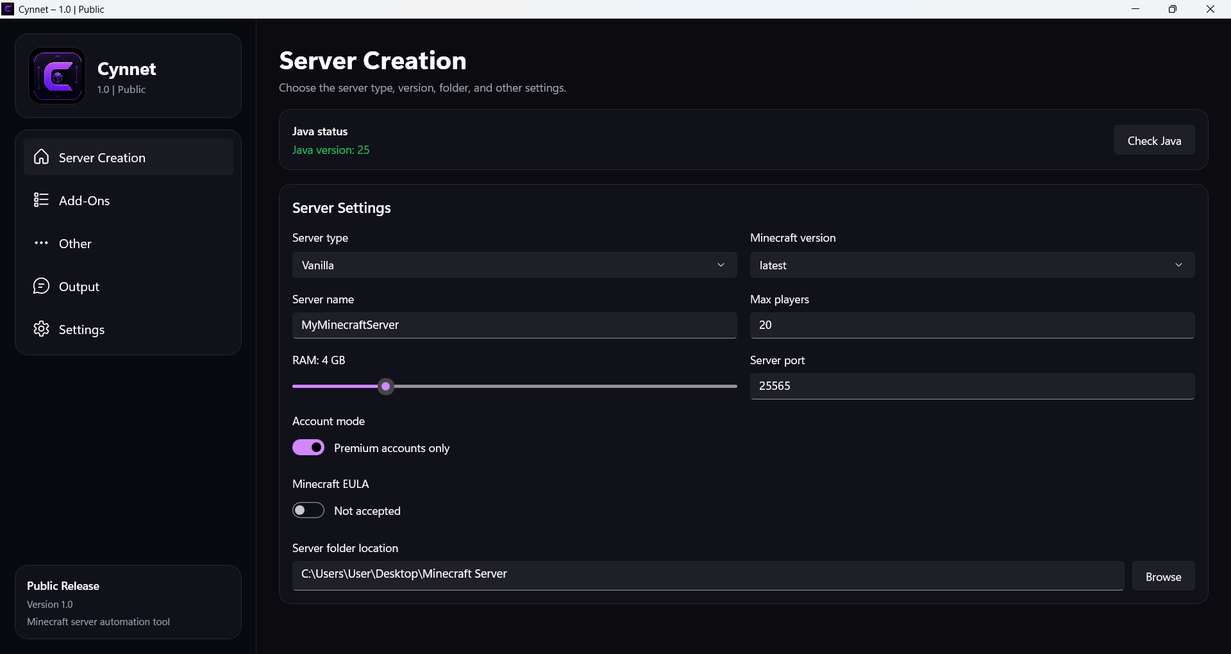
Task: Click Browse to choose server folder
Action: (1163, 576)
